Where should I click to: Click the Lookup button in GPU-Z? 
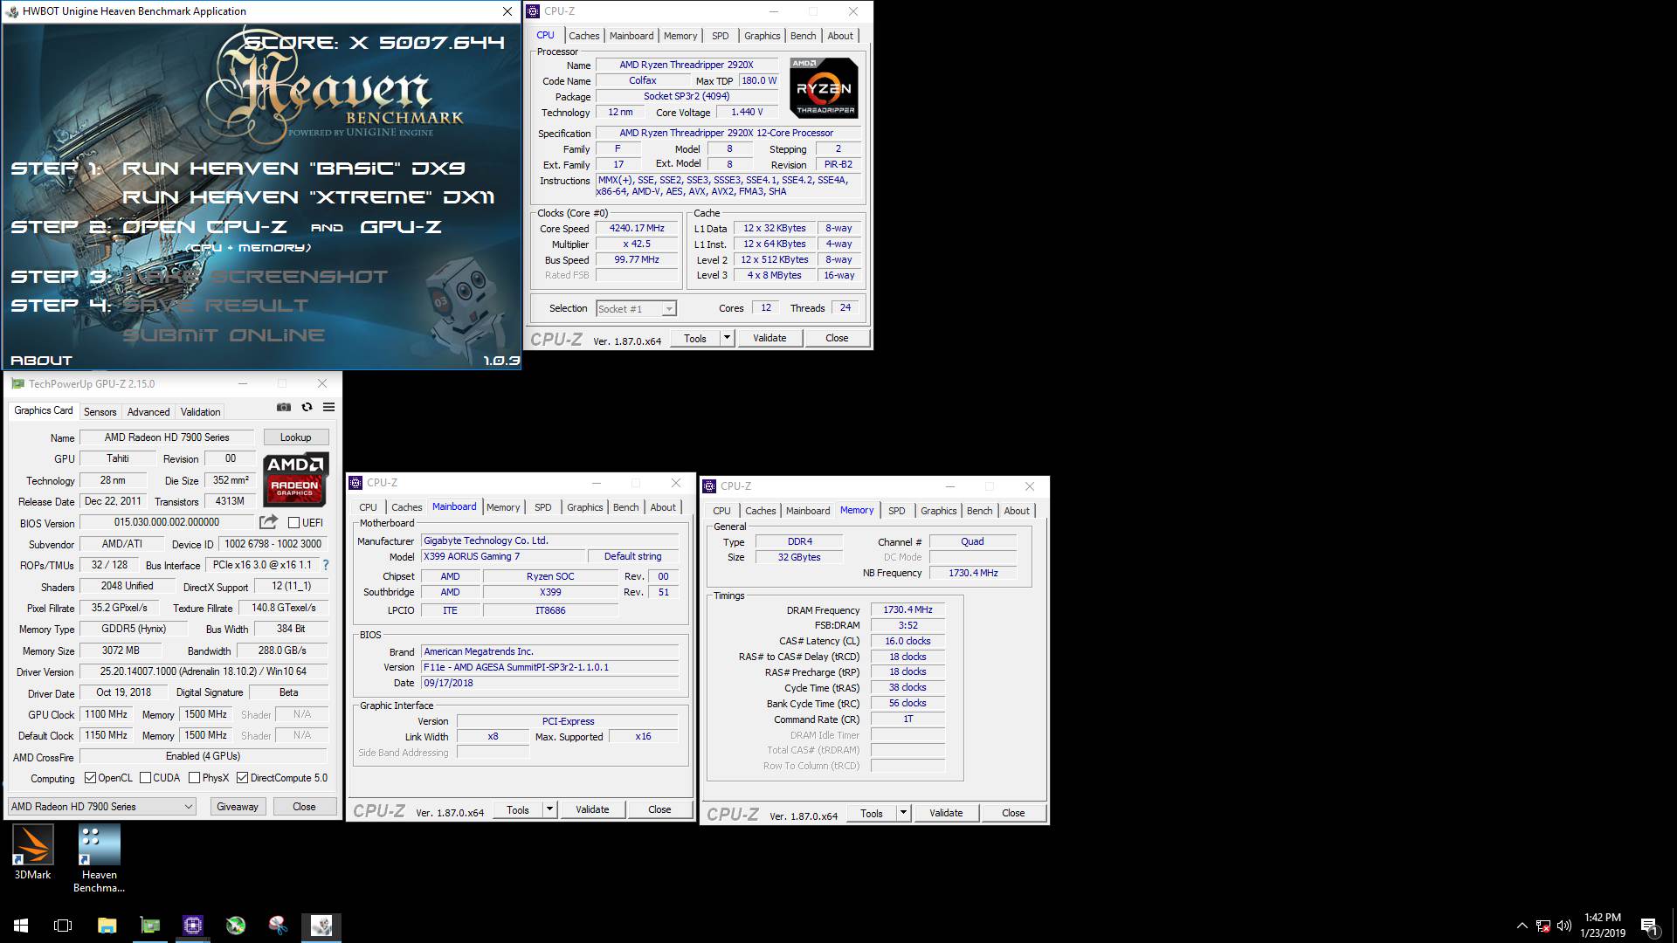(295, 437)
